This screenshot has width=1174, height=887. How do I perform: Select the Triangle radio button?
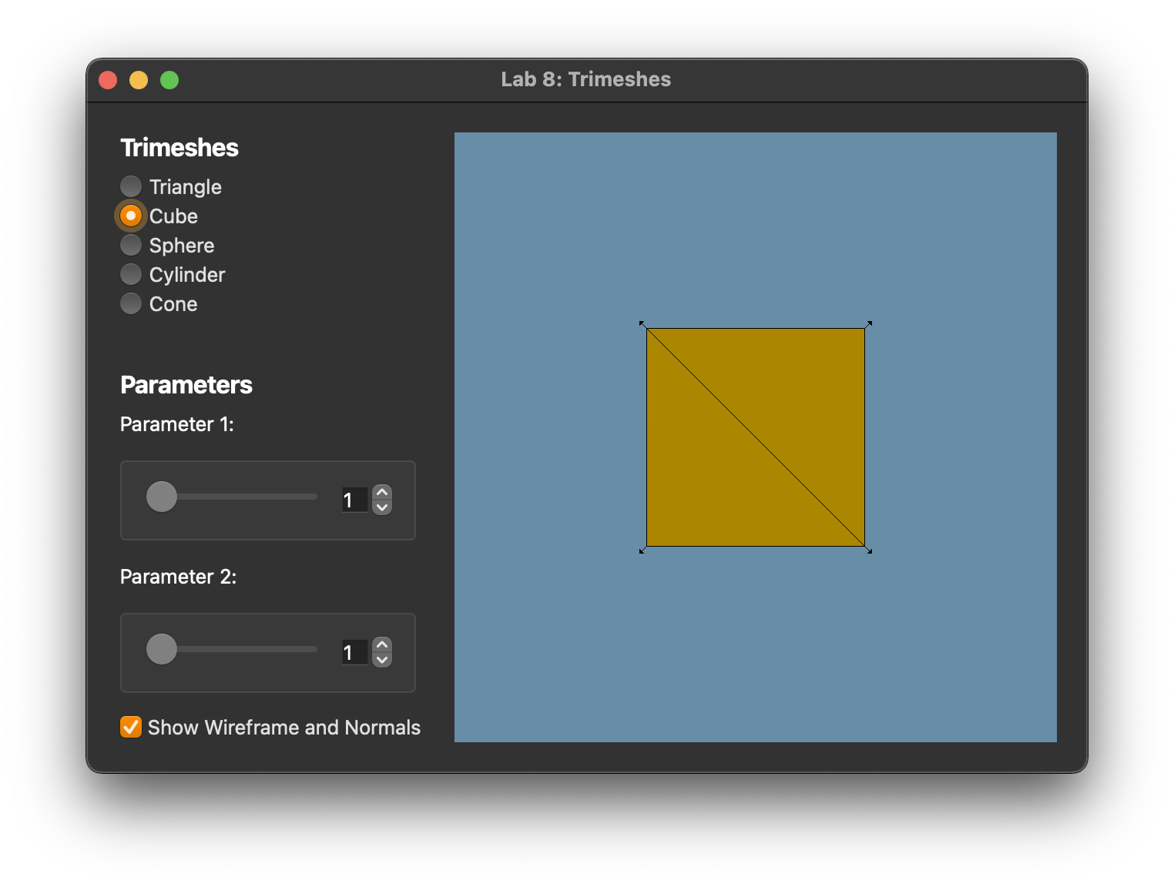click(131, 186)
